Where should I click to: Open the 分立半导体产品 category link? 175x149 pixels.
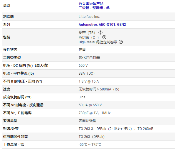(91, 4)
